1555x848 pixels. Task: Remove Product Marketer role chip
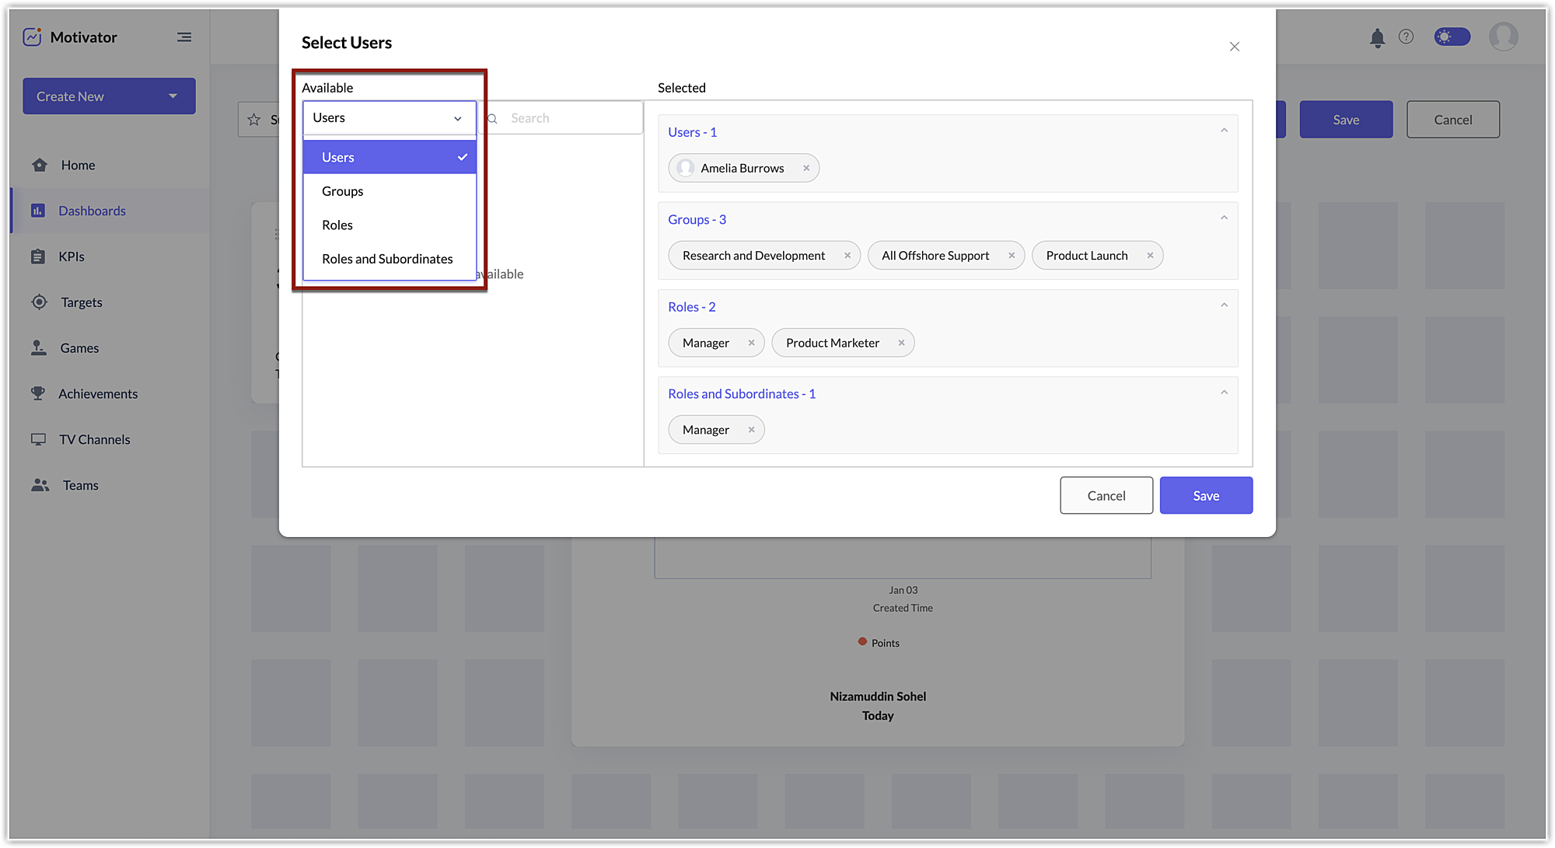pos(901,343)
